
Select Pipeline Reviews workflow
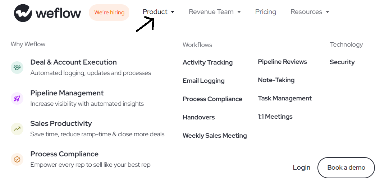(282, 62)
